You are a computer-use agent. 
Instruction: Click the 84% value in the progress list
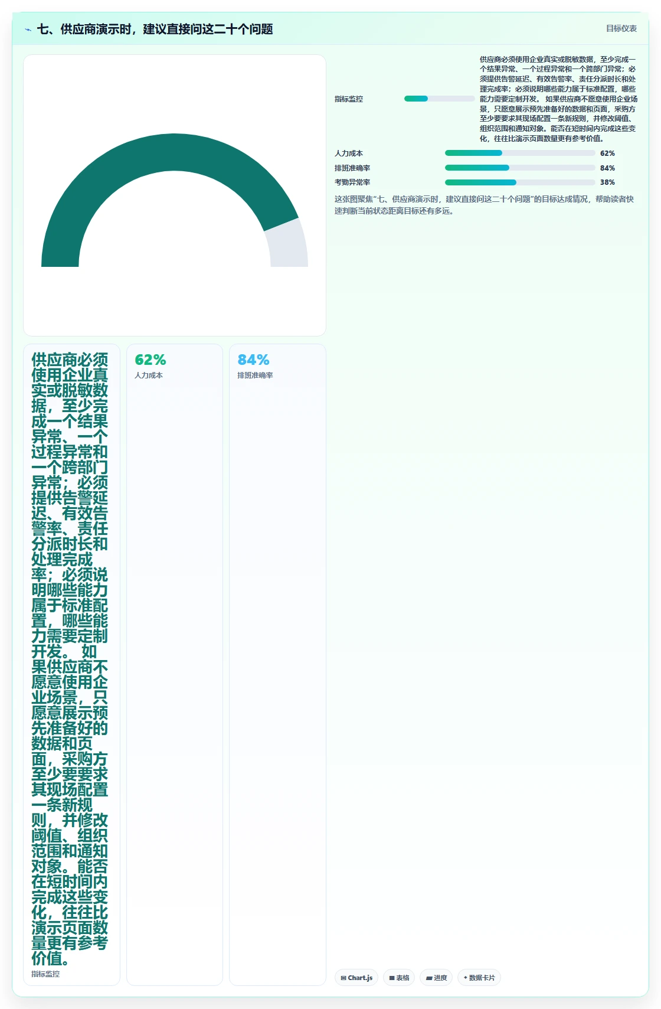tap(607, 168)
